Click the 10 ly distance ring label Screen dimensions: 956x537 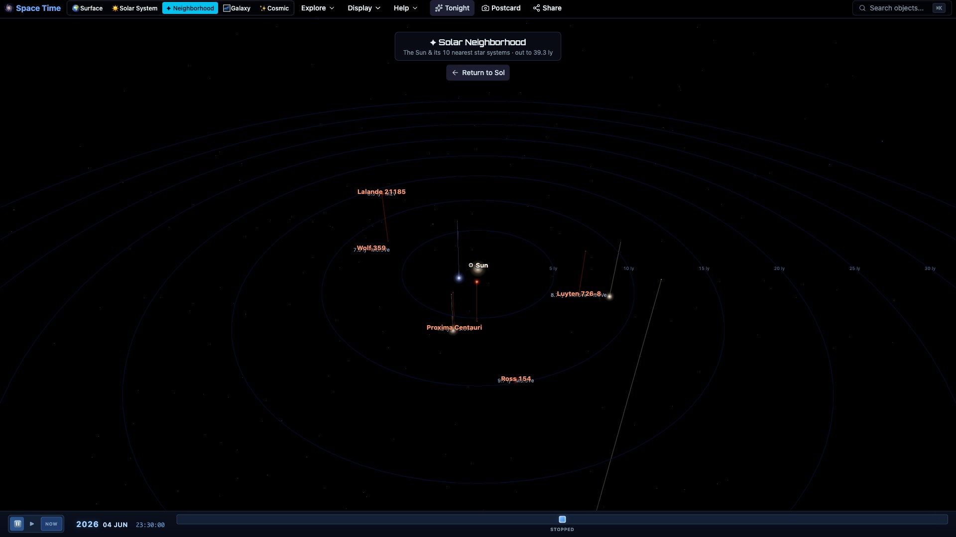tap(628, 268)
